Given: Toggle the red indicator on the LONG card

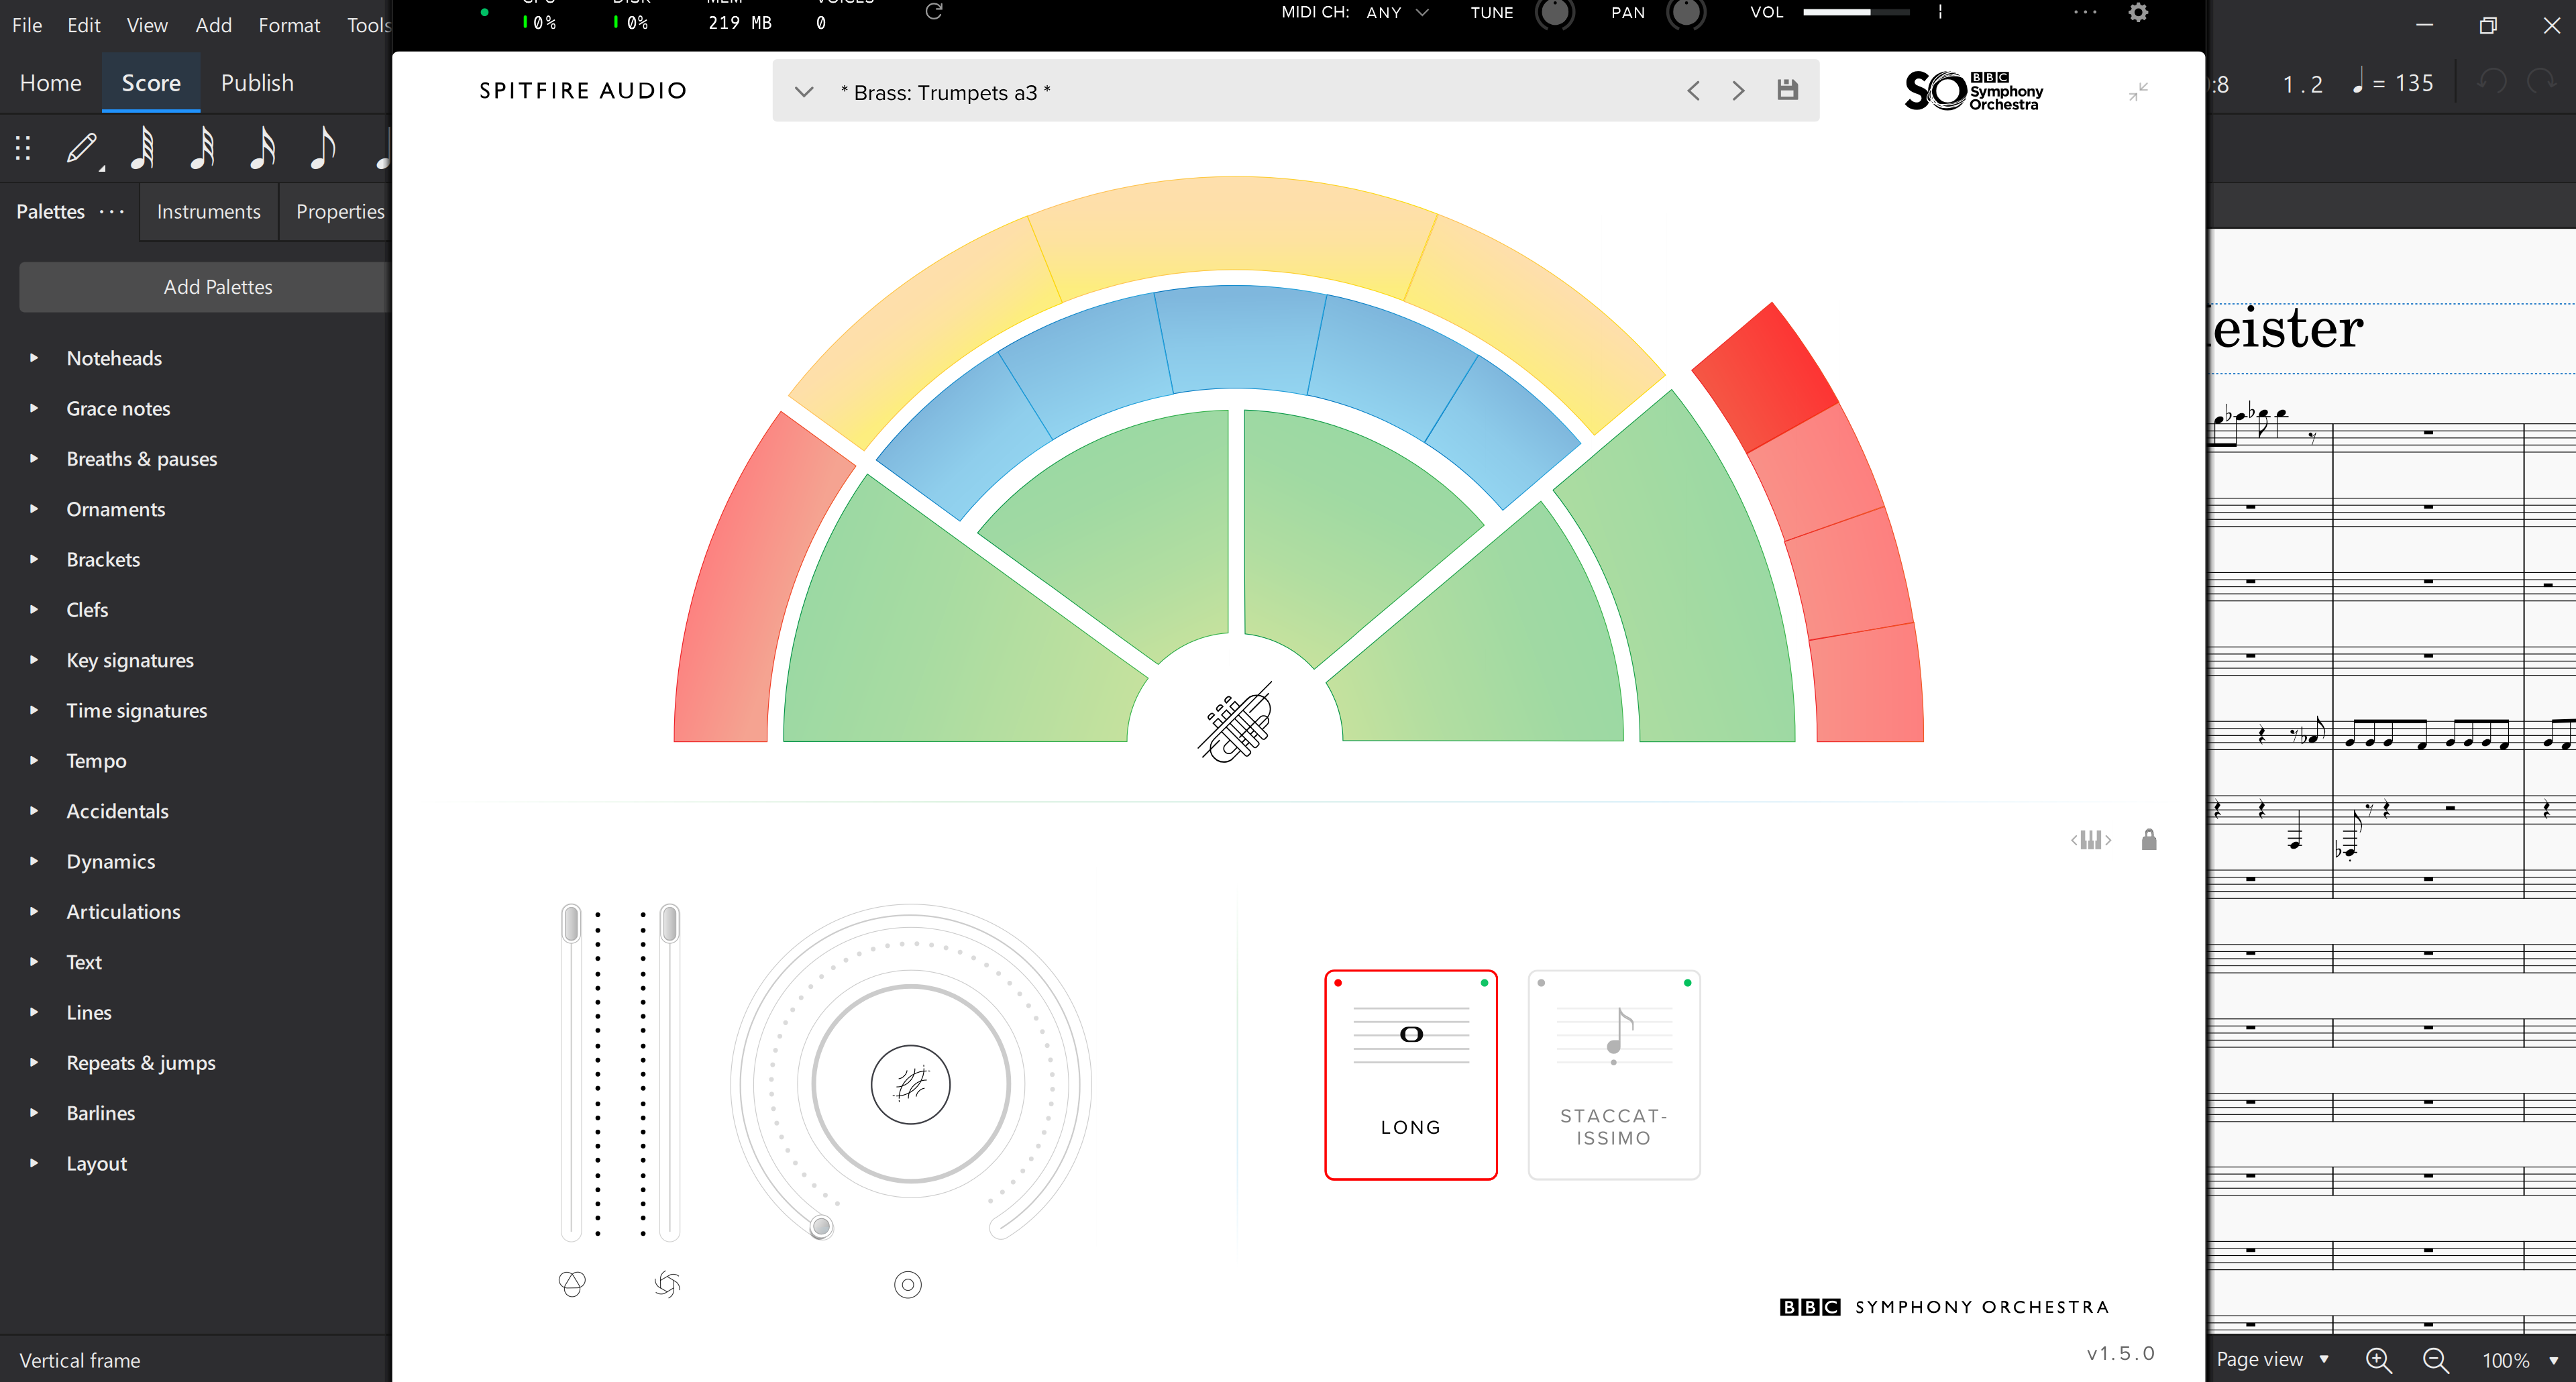Looking at the screenshot, I should click(x=1338, y=983).
